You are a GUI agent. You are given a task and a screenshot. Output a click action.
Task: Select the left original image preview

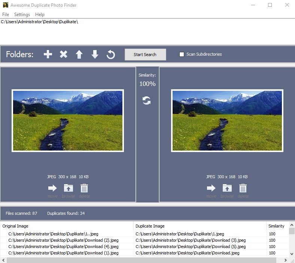tap(68, 121)
